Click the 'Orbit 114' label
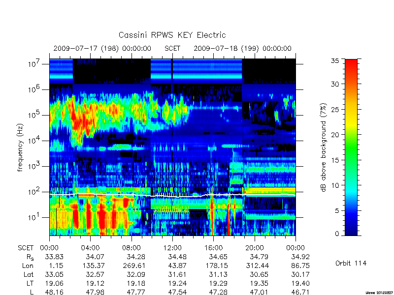Viewport: 394px width, 295px height. [351, 263]
